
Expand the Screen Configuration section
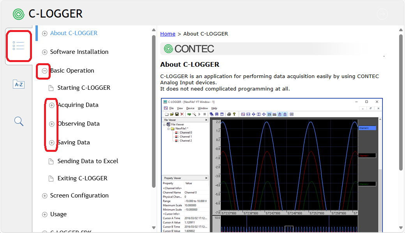(44, 196)
